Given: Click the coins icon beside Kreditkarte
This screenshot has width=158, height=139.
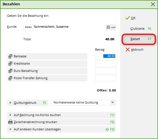Looking at the screenshot, I should click(10, 63).
